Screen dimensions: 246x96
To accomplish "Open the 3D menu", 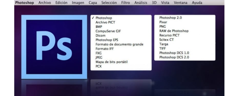I will [x=154, y=3].
